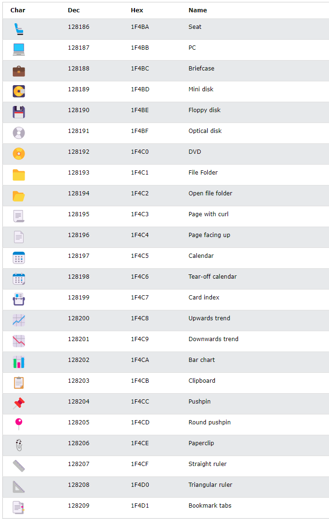Image resolution: width=329 pixels, height=519 pixels.
Task: Click the DVD emoji icon
Action: pyautogui.click(x=19, y=154)
